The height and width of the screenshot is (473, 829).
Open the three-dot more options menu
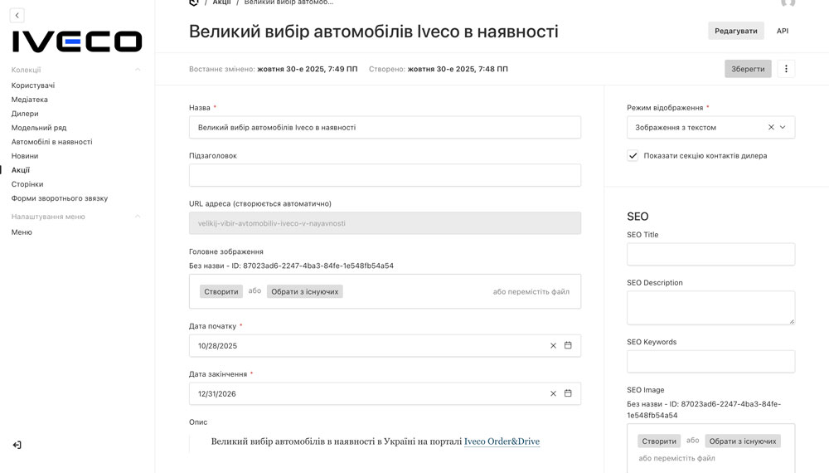point(786,69)
